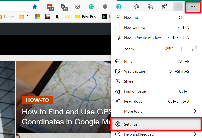Open the Microsoft logo bookmark

tap(37, 17)
